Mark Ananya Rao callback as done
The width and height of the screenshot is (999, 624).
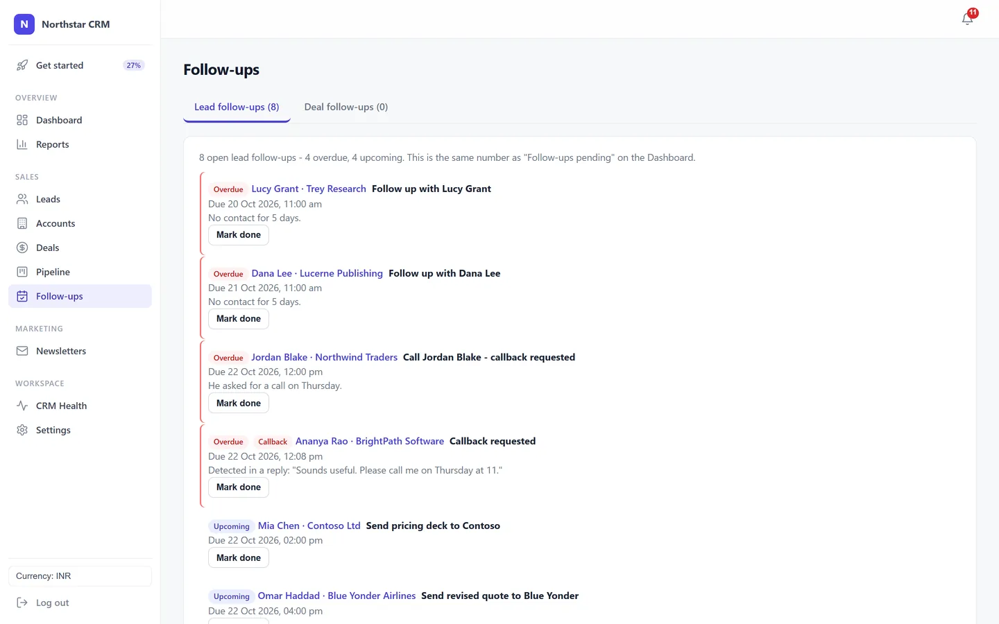[x=239, y=487]
